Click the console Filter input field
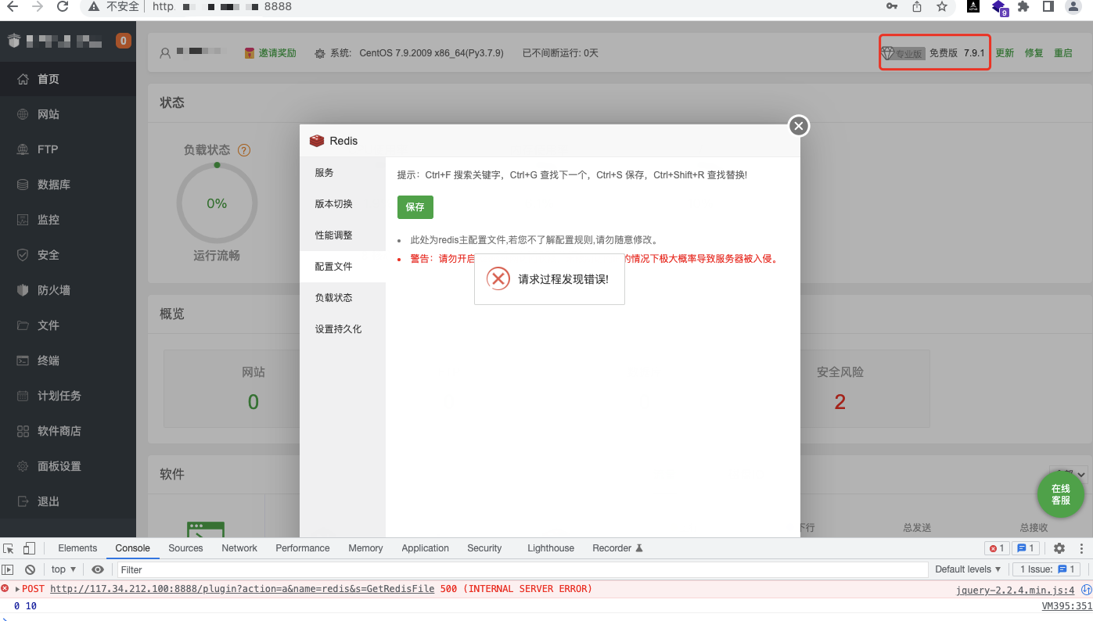Viewport: 1093px width, 621px height. click(x=523, y=569)
